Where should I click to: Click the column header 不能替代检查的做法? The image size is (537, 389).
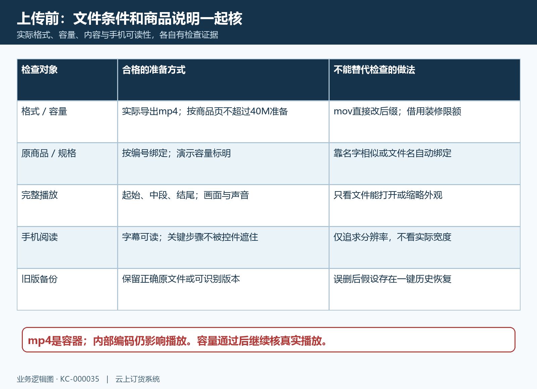pyautogui.click(x=425, y=80)
